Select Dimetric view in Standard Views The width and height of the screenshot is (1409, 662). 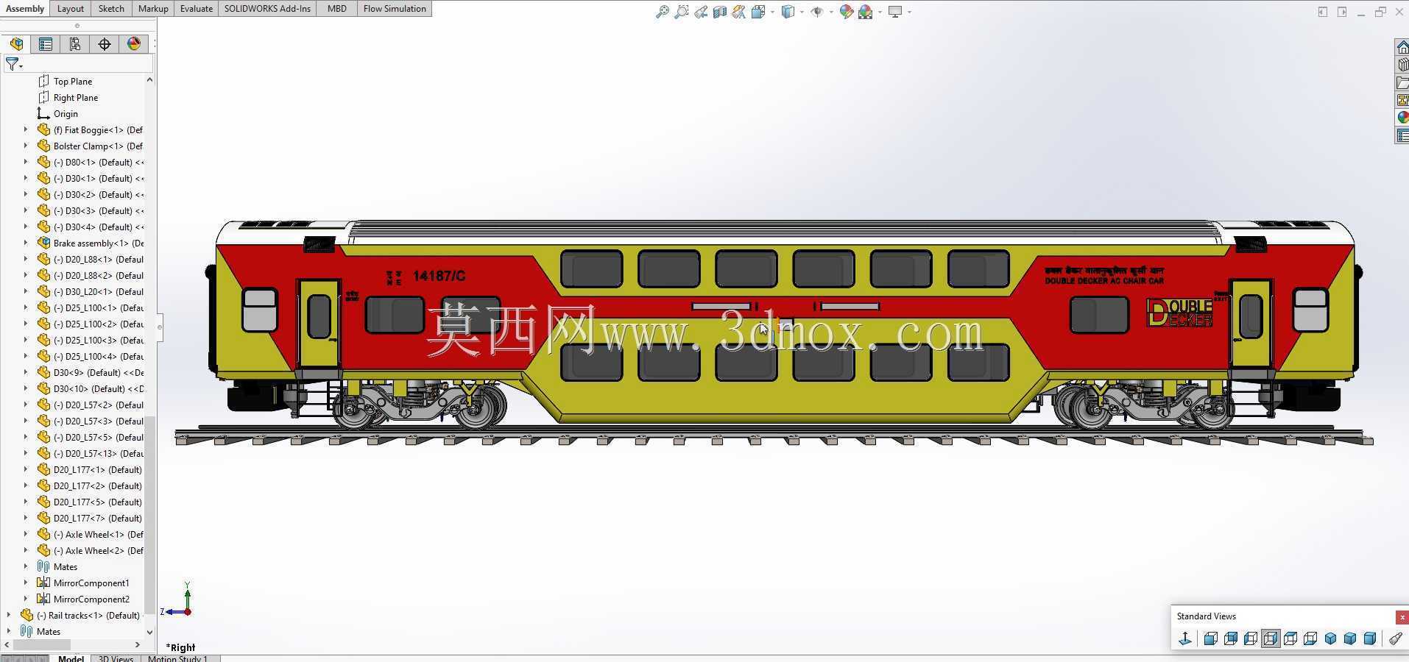pyautogui.click(x=1370, y=638)
